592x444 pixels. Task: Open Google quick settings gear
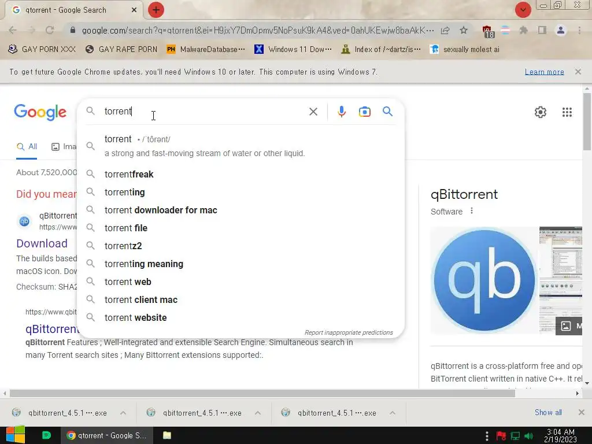point(541,112)
